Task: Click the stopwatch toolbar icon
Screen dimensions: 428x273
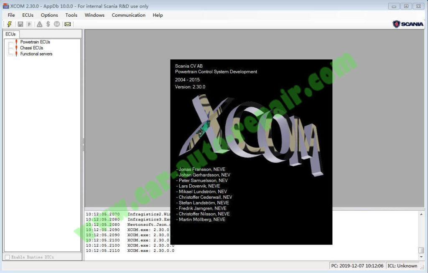Action: point(57,24)
